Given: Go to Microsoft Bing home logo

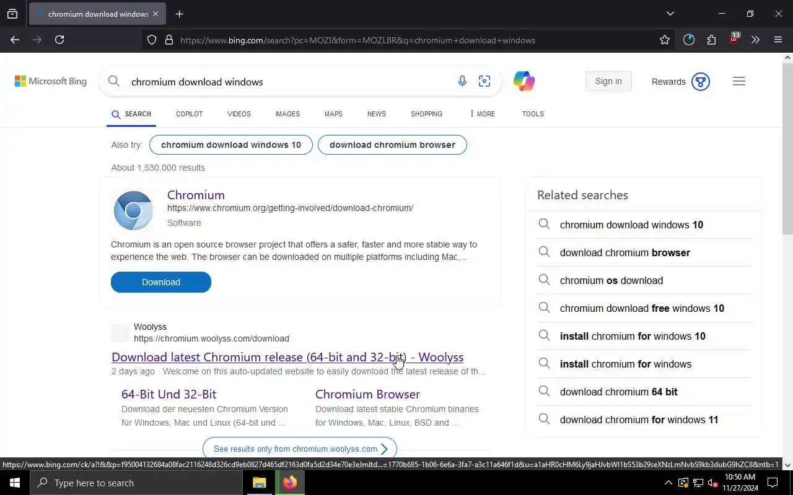Looking at the screenshot, I should (51, 81).
